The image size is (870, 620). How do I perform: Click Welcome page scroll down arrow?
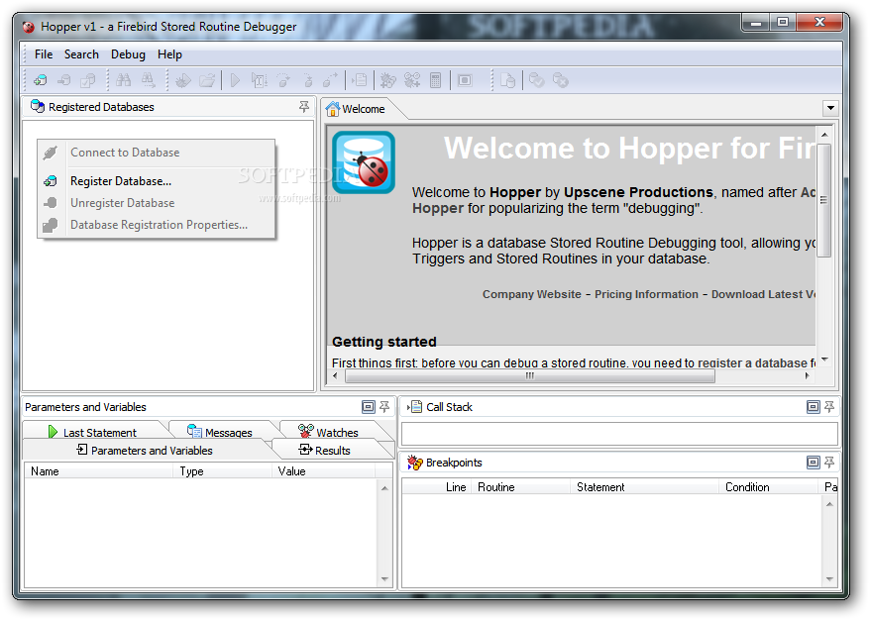tap(824, 360)
